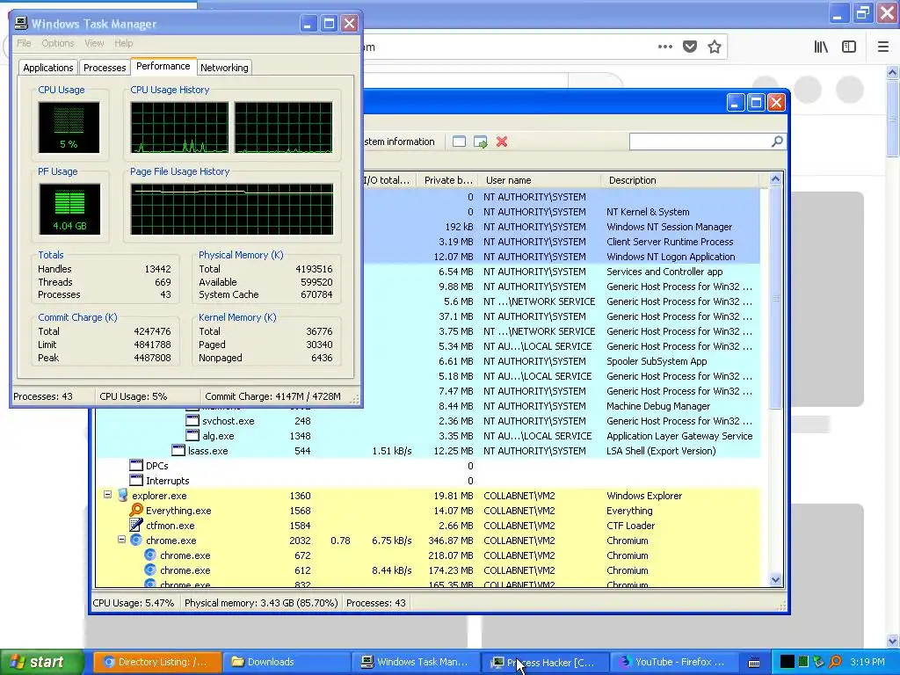Switch to Directory Listing taskbar button
The width and height of the screenshot is (900, 675).
click(x=157, y=662)
